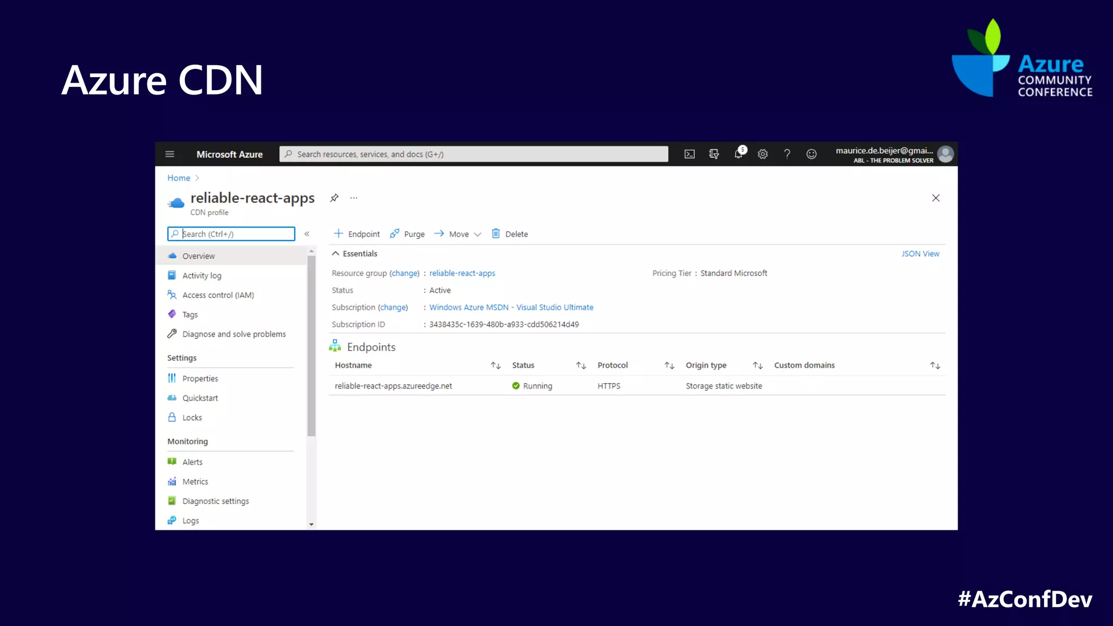Viewport: 1113px width, 626px height.
Task: Click the Running status cell
Action: click(532, 386)
